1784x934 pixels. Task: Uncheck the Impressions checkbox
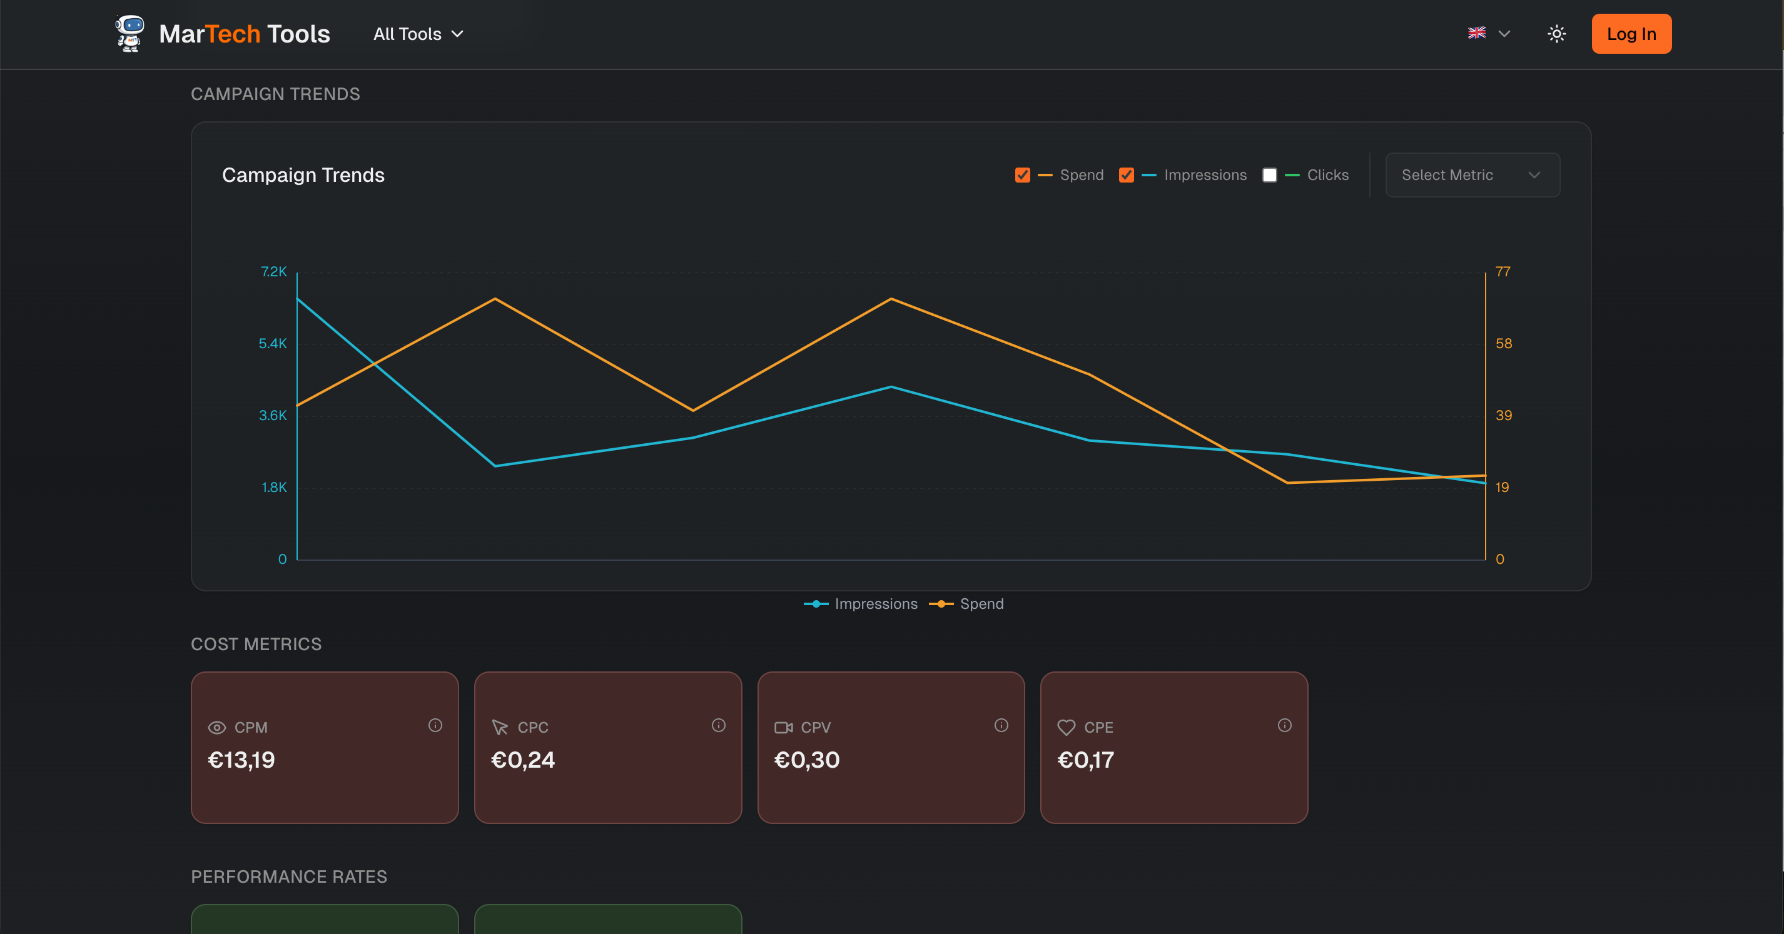pyautogui.click(x=1127, y=174)
